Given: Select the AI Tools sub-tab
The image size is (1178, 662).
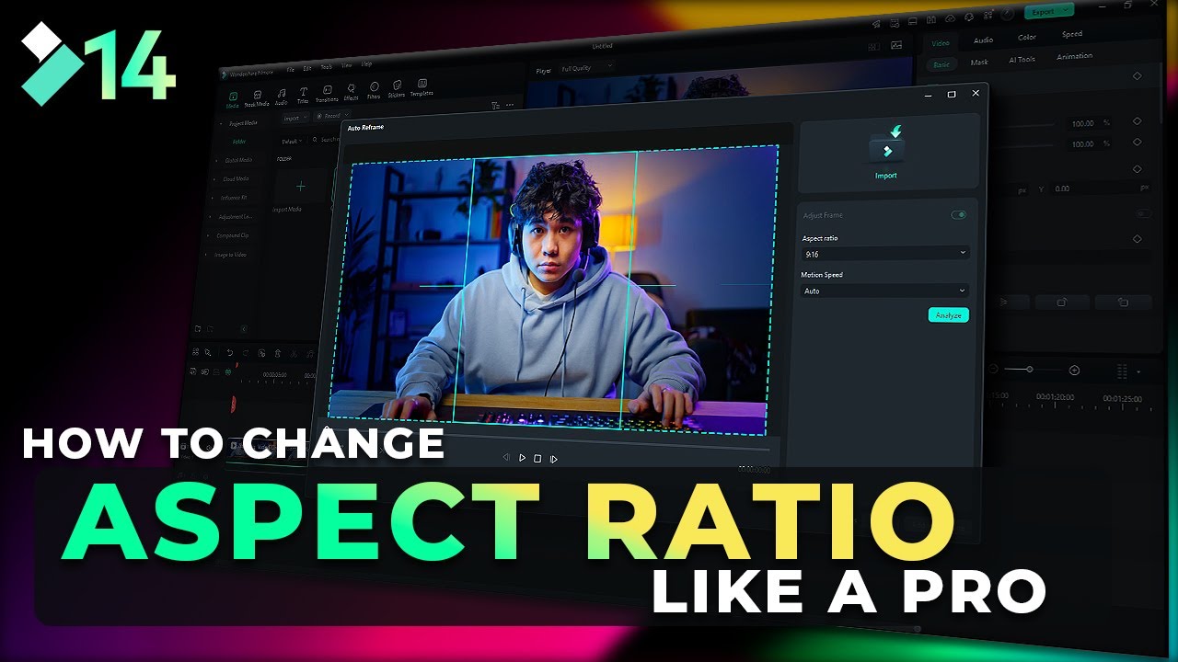Looking at the screenshot, I should pos(1022,60).
